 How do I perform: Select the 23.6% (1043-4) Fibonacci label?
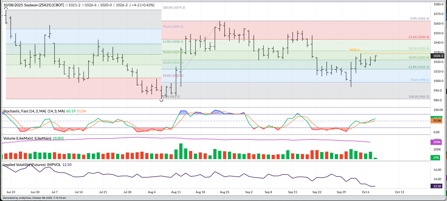point(419,37)
